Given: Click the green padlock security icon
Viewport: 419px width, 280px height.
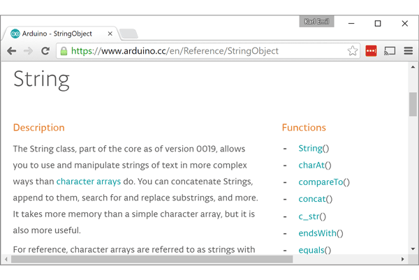Looking at the screenshot, I should pyautogui.click(x=64, y=51).
